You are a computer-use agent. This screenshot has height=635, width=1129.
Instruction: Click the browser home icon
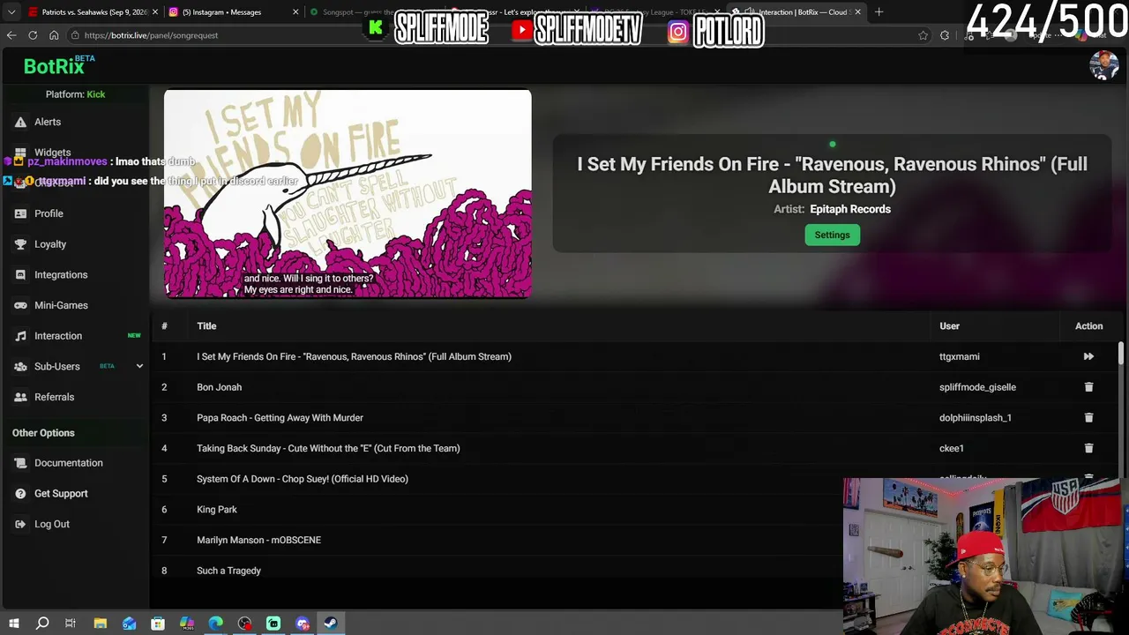click(x=54, y=35)
